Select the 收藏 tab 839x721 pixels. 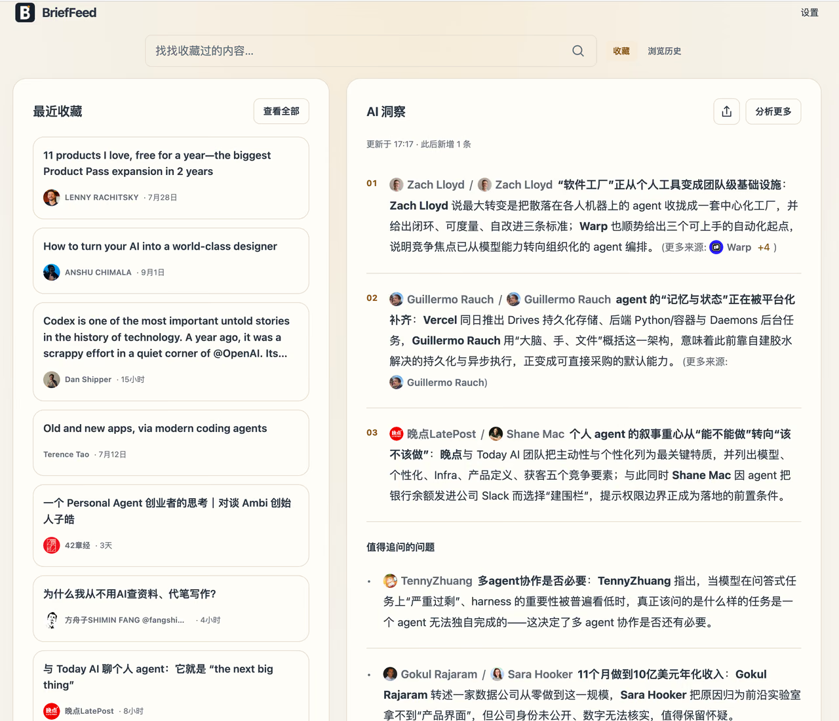click(x=621, y=51)
